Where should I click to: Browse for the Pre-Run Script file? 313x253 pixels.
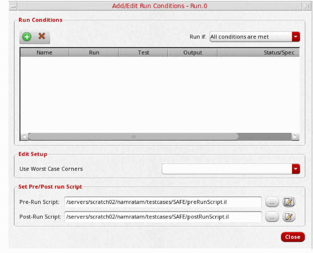click(x=272, y=202)
